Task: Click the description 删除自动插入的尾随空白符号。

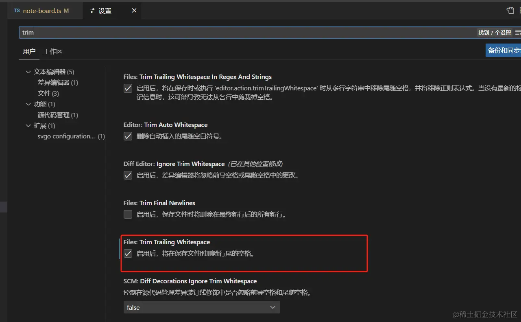Action: click(180, 136)
